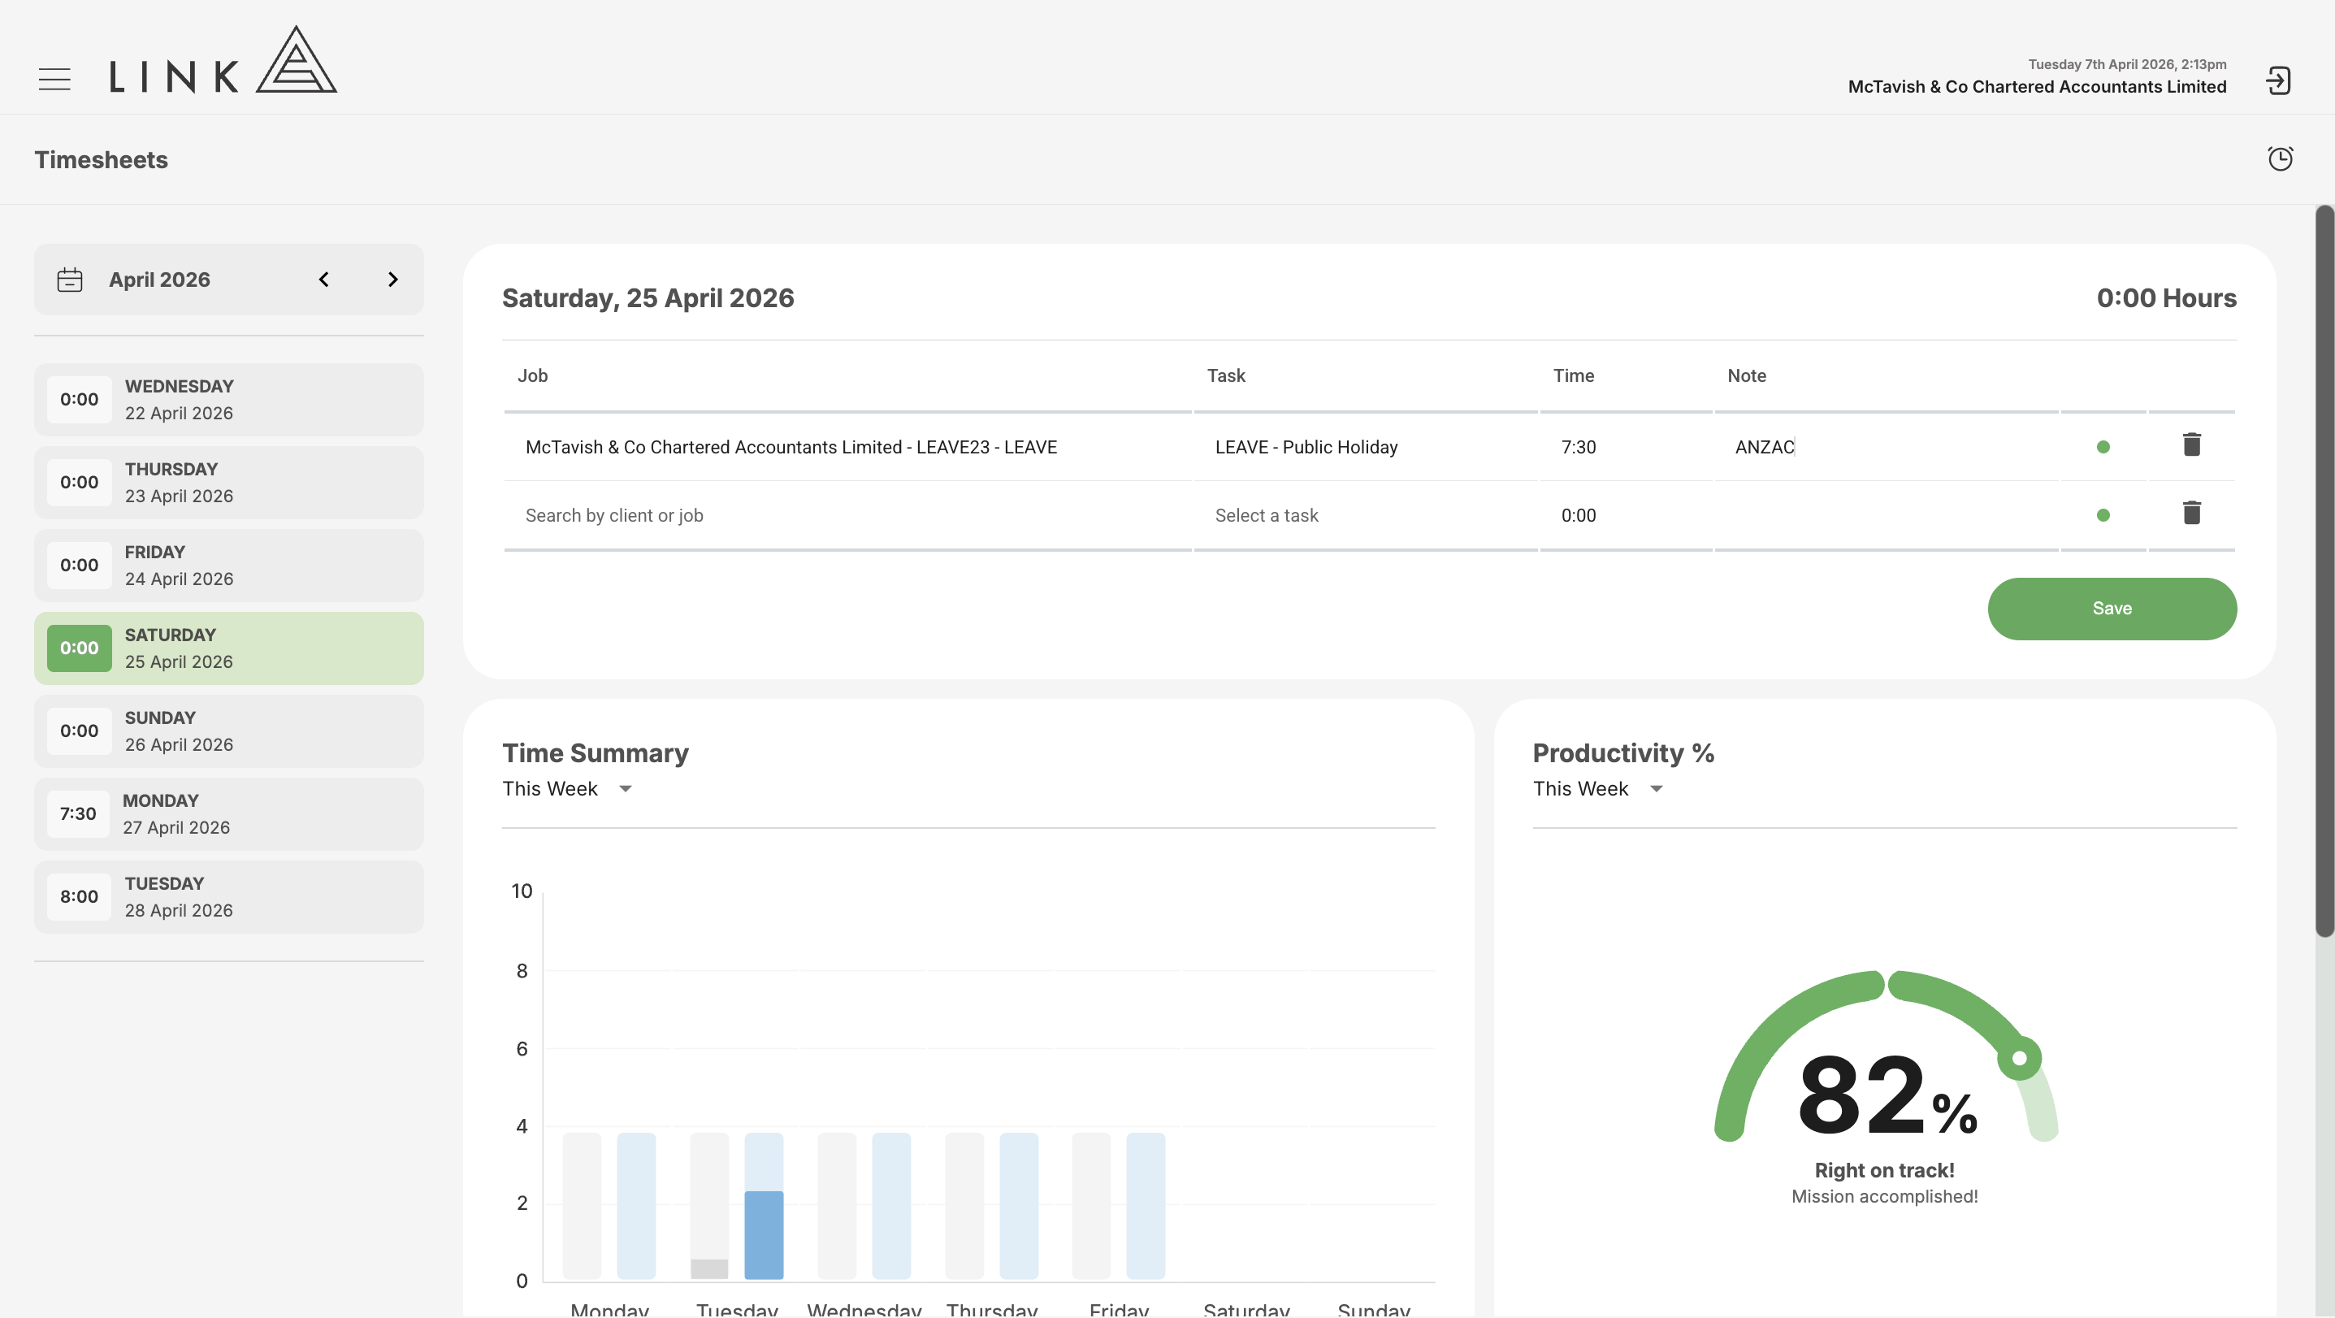Open the calendar picker icon

click(70, 280)
